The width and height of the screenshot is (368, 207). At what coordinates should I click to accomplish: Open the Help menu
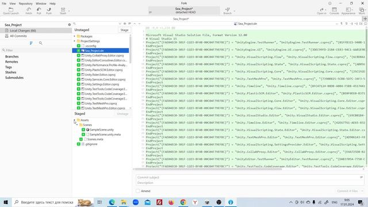click(52, 3)
